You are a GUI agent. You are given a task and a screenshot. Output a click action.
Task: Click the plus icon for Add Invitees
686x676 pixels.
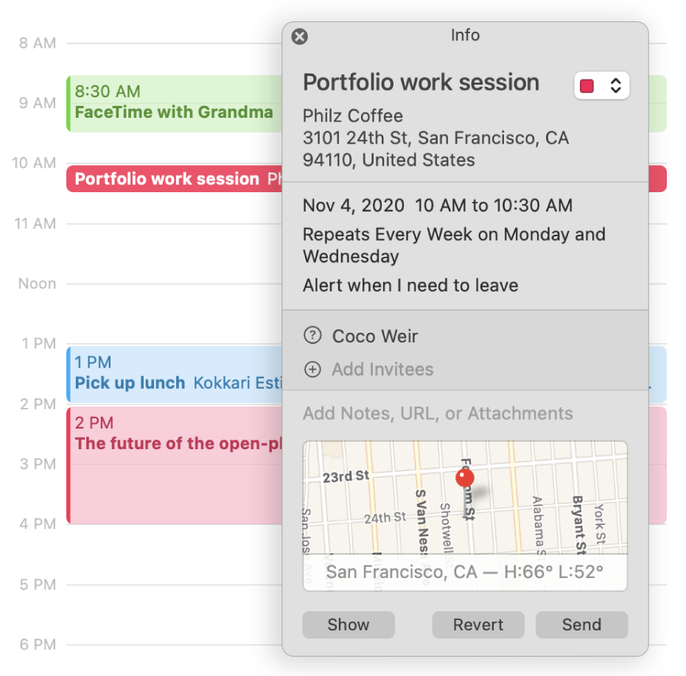[x=312, y=370]
